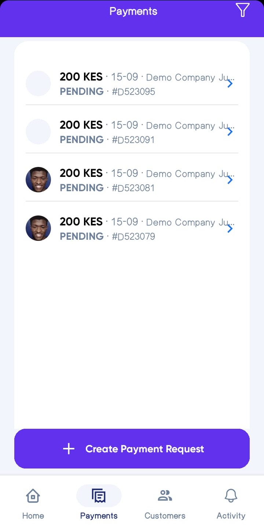
Task: Open payment reference #D523079
Action: click(x=133, y=236)
